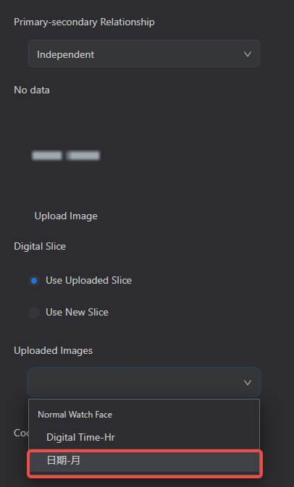
Task: Click the Uploaded Images section label
Action: click(x=53, y=351)
